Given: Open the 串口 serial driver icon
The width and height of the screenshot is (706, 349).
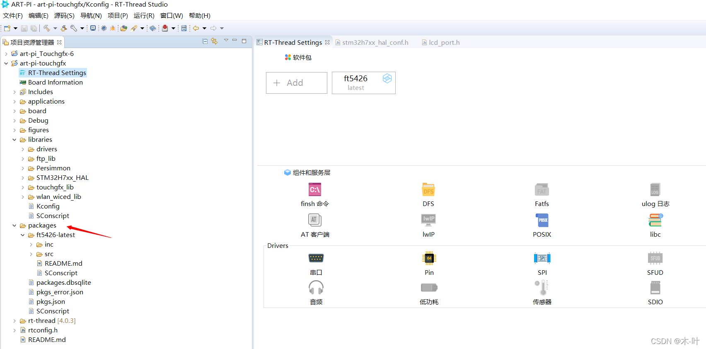Looking at the screenshot, I should (x=316, y=258).
